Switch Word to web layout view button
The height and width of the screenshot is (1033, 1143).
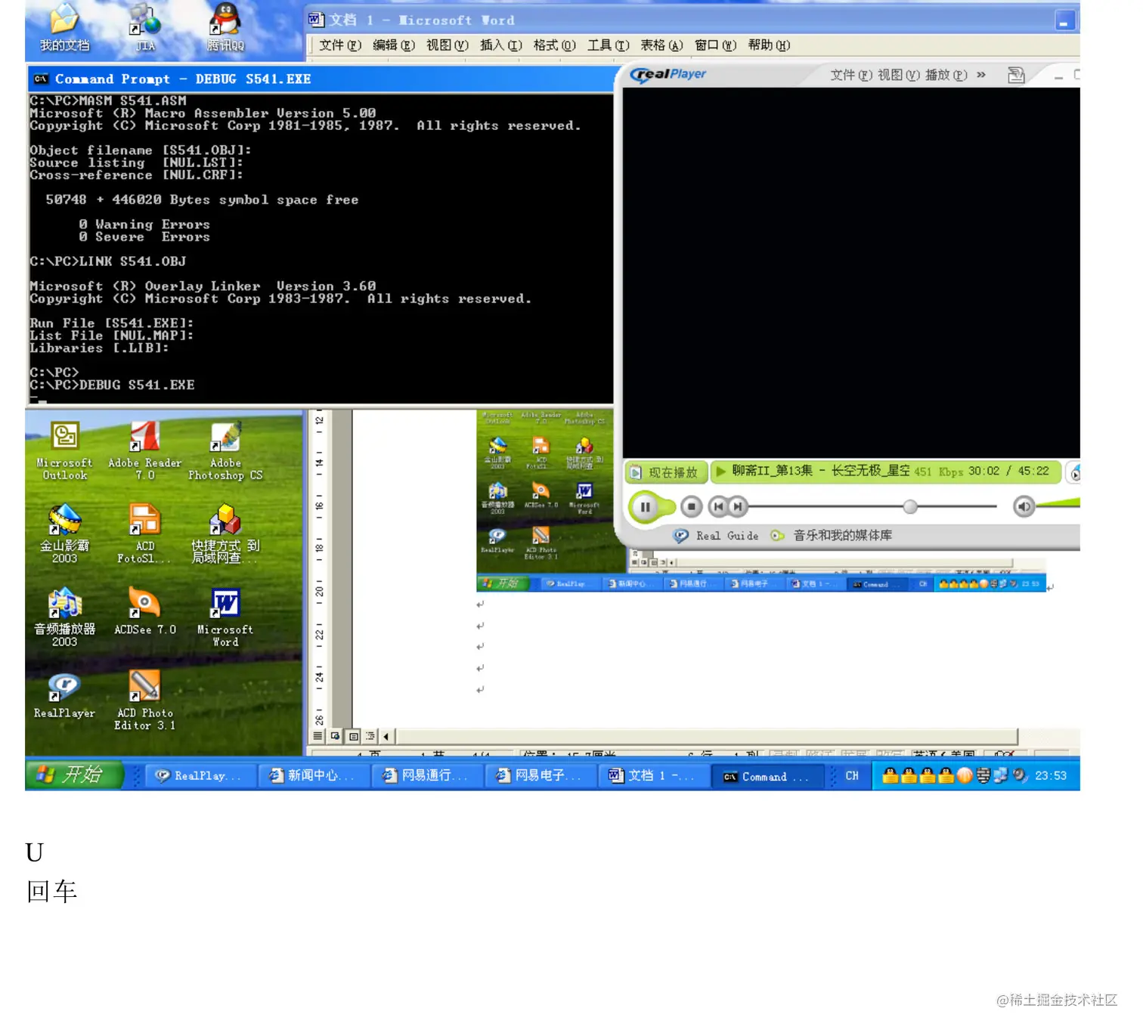[335, 736]
